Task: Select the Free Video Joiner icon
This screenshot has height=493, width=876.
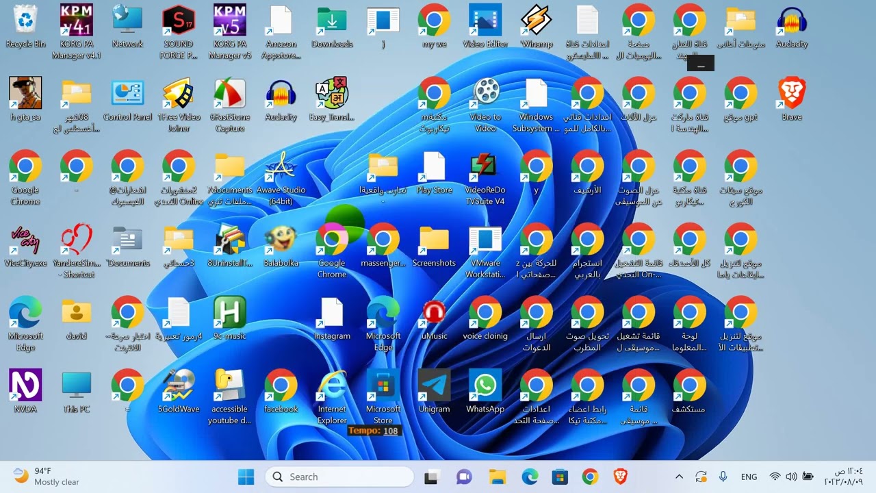Action: pos(179,105)
